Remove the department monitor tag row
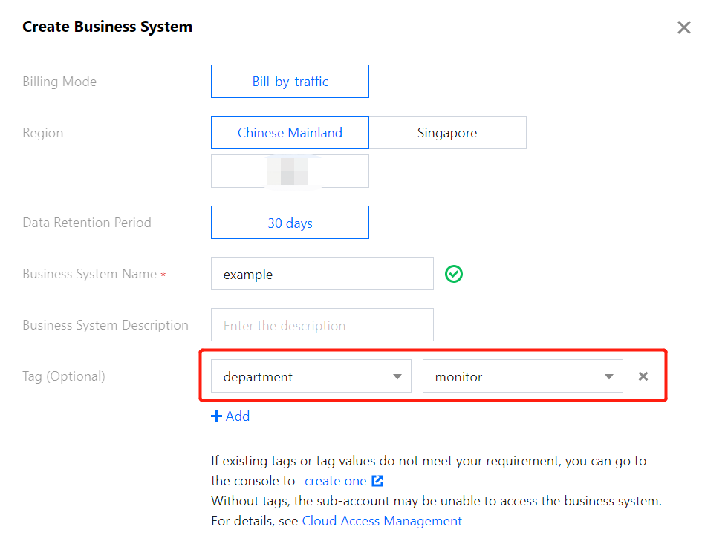Viewport: 702px width, 544px height. (x=643, y=376)
